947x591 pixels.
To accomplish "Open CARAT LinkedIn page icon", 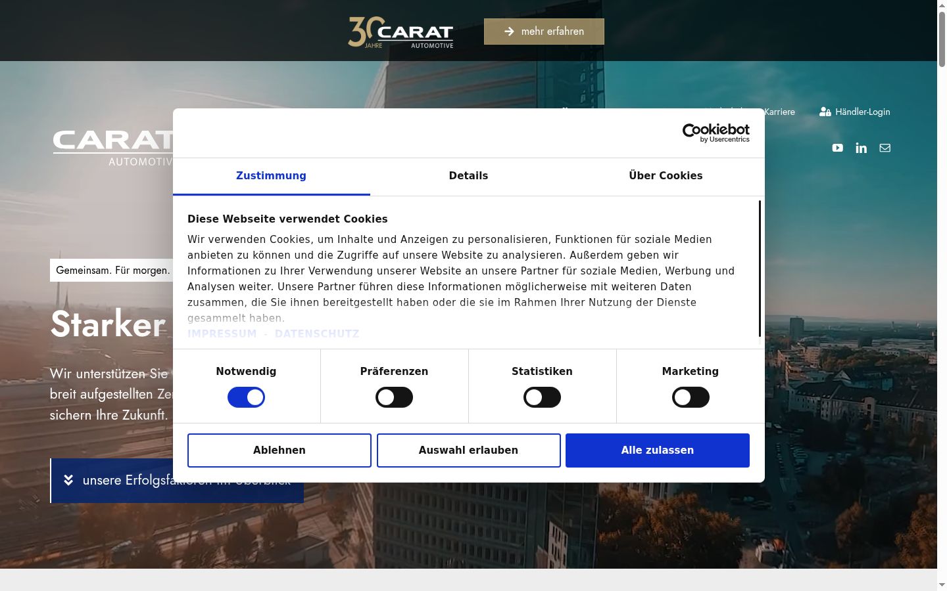I will (861, 148).
